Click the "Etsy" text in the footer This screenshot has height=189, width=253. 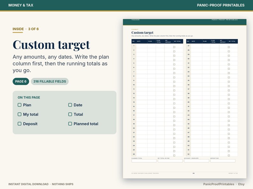tap(242, 184)
